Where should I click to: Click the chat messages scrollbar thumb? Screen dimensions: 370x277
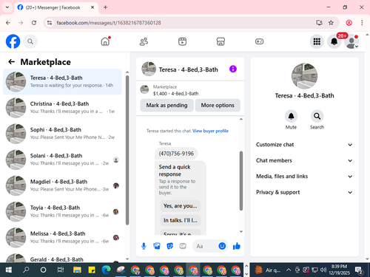[x=241, y=181]
